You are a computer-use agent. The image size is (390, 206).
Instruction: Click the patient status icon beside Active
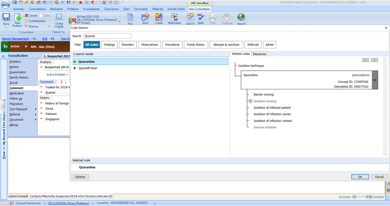click(5, 46)
